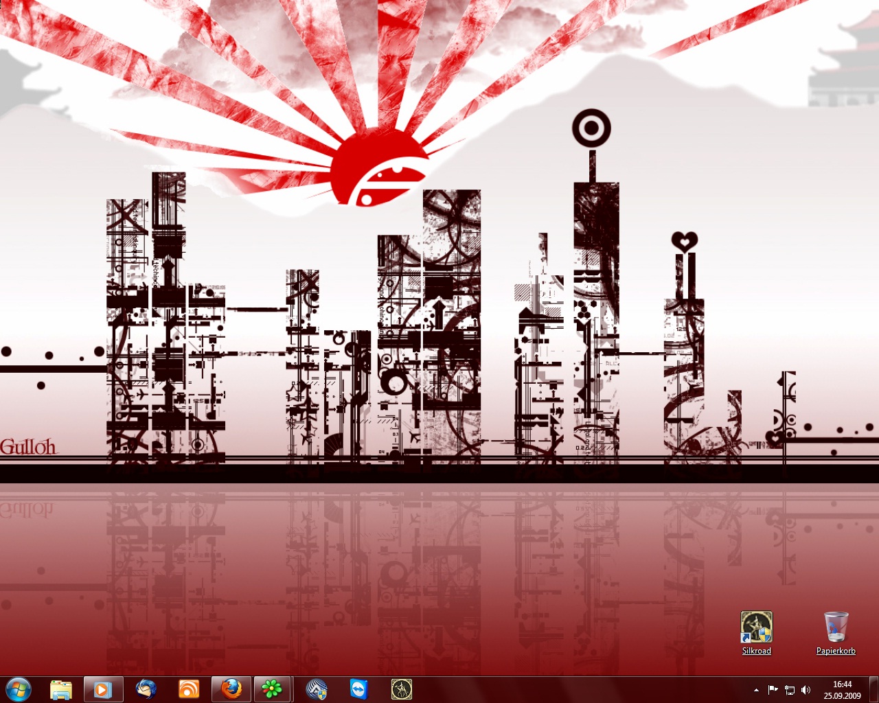The width and height of the screenshot is (879, 703).
Task: Click the "Papierkorb" text label
Action: pos(836,651)
